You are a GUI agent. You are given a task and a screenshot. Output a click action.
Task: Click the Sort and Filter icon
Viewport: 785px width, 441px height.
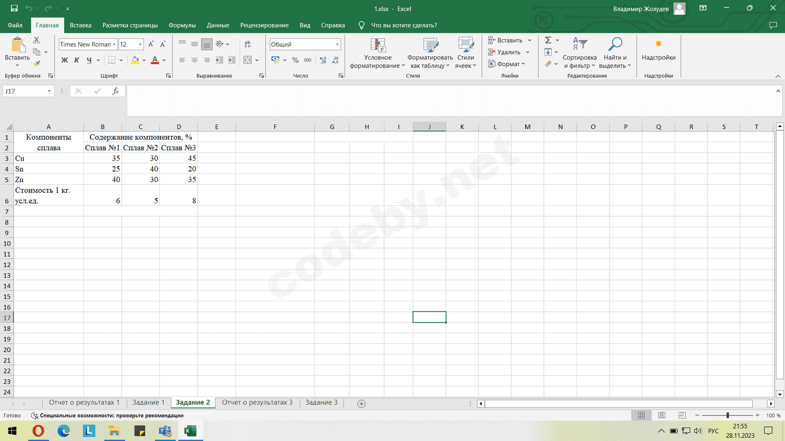click(579, 45)
